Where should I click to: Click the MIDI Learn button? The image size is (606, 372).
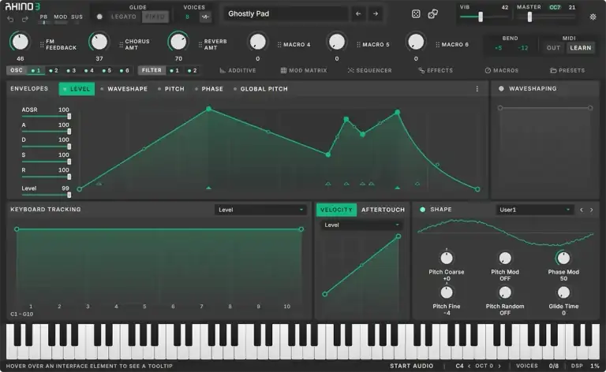pos(581,48)
